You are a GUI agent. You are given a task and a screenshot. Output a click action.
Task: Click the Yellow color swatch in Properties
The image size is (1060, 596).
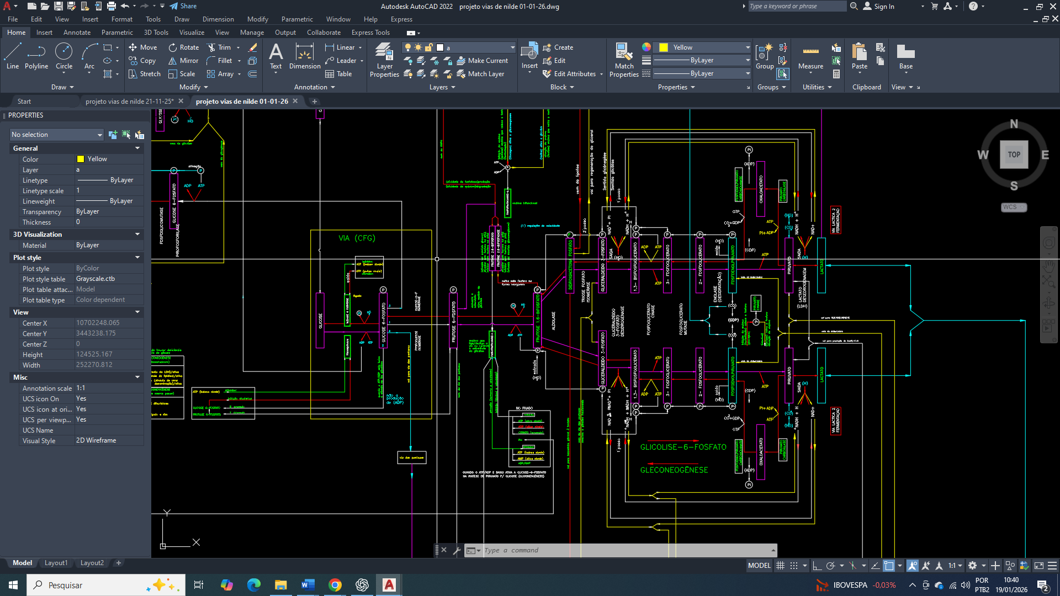81,159
